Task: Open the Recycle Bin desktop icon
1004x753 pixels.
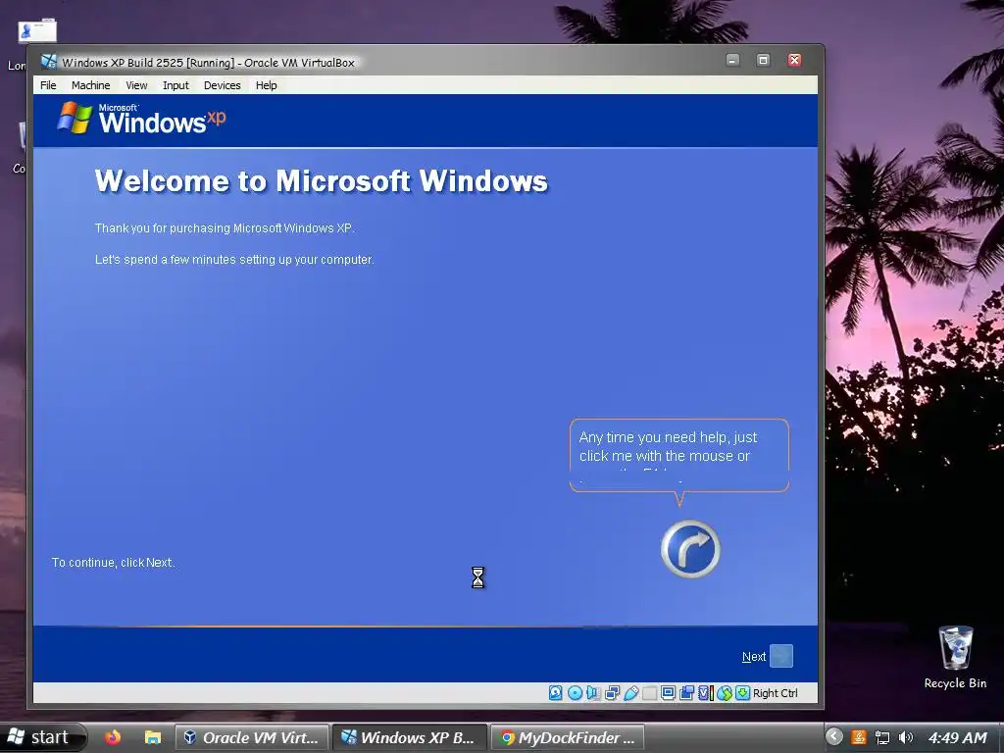Action: (955, 657)
